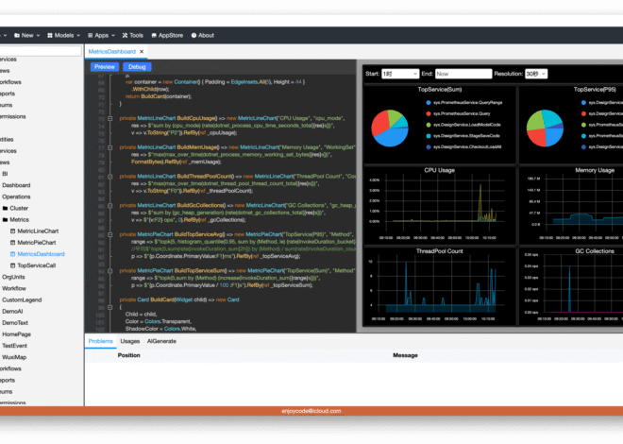Open the Start time dropdown

click(400, 74)
